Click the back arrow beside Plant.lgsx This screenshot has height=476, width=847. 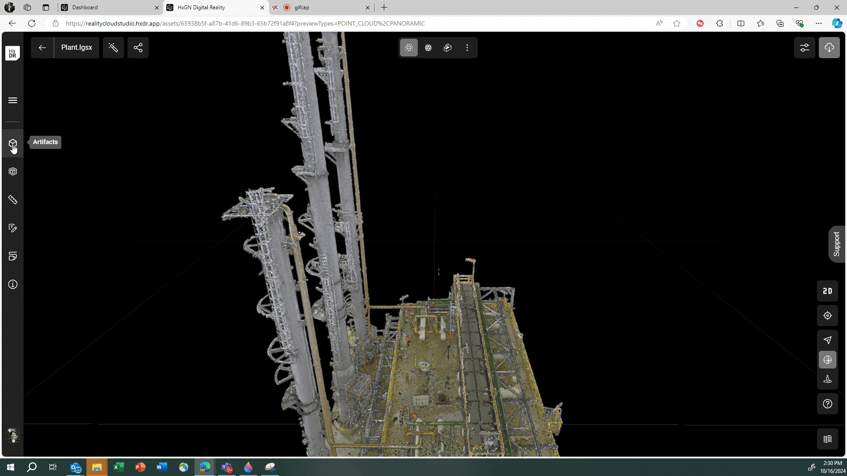click(42, 48)
